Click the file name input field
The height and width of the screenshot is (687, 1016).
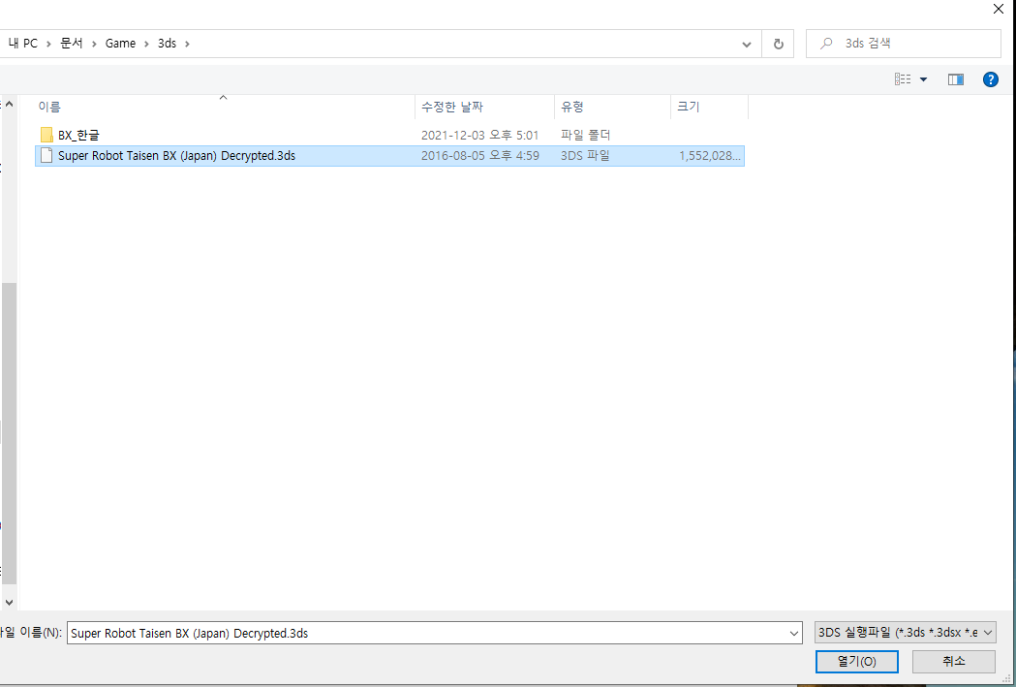coord(428,633)
